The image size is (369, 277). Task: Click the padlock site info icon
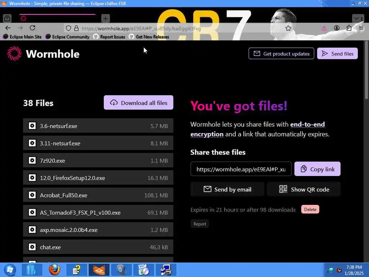point(76,28)
